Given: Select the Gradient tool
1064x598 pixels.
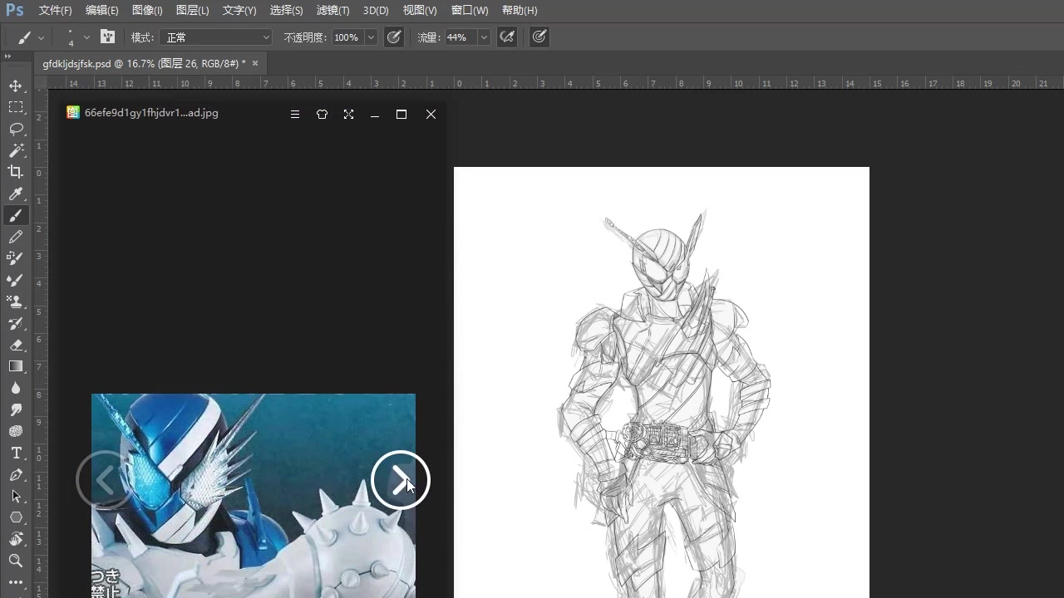Looking at the screenshot, I should click(16, 366).
